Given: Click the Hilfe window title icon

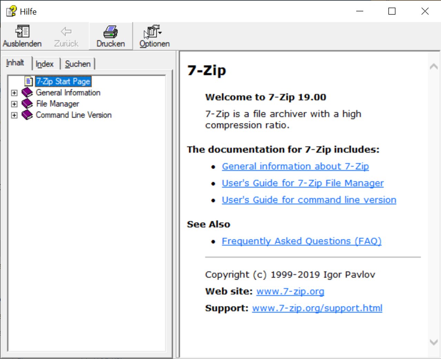Looking at the screenshot, I should click(11, 11).
